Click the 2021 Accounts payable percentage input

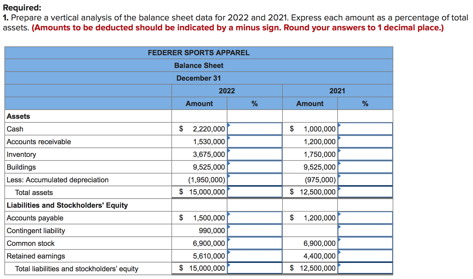tap(365, 218)
